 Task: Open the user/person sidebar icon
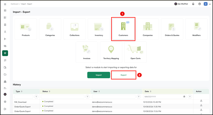pos(5,32)
